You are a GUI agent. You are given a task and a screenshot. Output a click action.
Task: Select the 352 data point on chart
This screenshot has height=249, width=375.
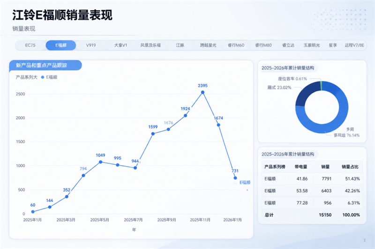click(67, 197)
